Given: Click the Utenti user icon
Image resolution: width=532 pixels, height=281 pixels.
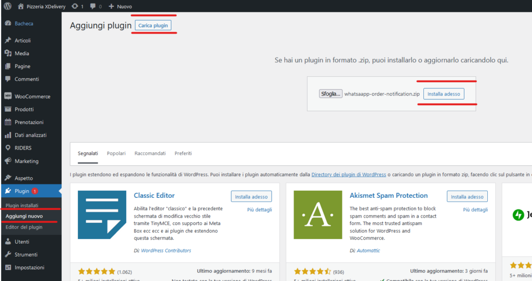Looking at the screenshot, I should [x=8, y=242].
